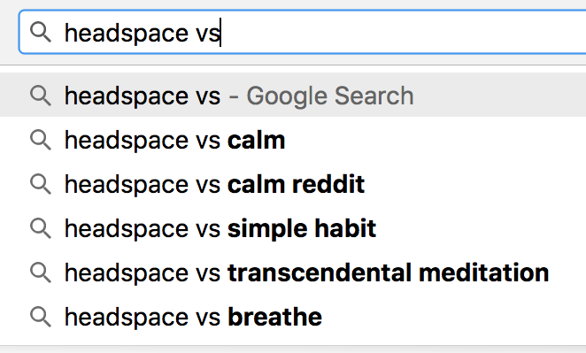Viewport: 586px width, 353px height.
Task: Choose 'headspace vs calm' suggestion
Action: click(293, 140)
